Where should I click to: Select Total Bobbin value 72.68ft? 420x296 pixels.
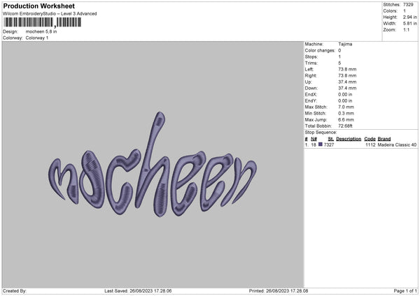coord(345,126)
